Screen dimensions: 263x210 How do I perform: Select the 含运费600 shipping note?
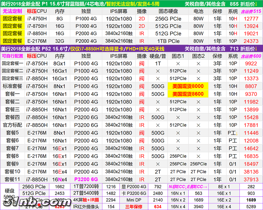[251, 56]
